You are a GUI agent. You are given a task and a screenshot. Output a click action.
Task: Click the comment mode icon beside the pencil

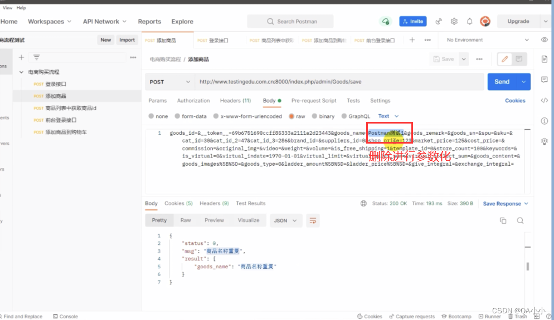pyautogui.click(x=519, y=60)
